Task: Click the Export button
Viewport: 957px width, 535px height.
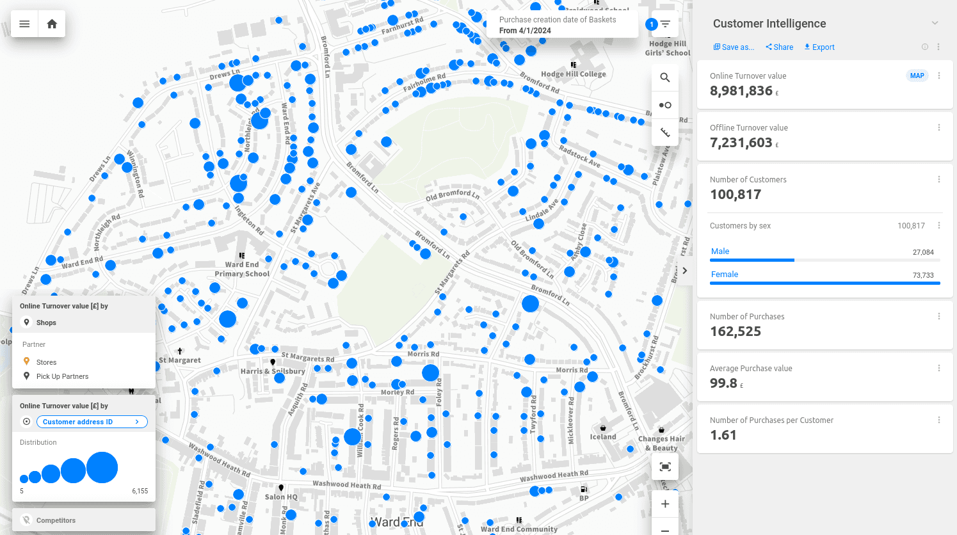Action: 819,47
